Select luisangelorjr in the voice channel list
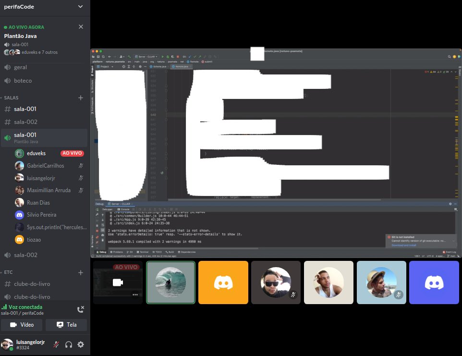Viewport: 462px width, 356px height. (x=49, y=178)
